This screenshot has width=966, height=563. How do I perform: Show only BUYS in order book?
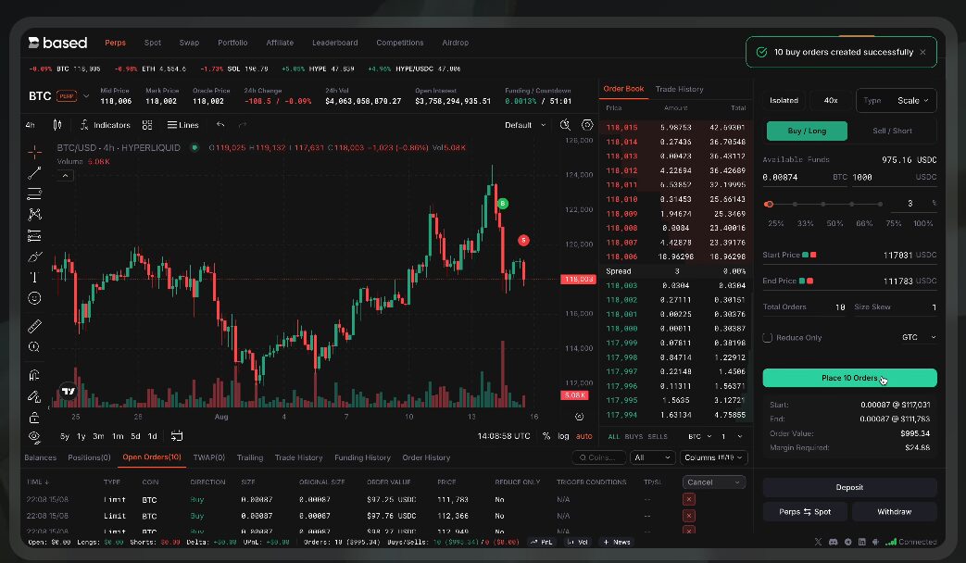point(634,437)
